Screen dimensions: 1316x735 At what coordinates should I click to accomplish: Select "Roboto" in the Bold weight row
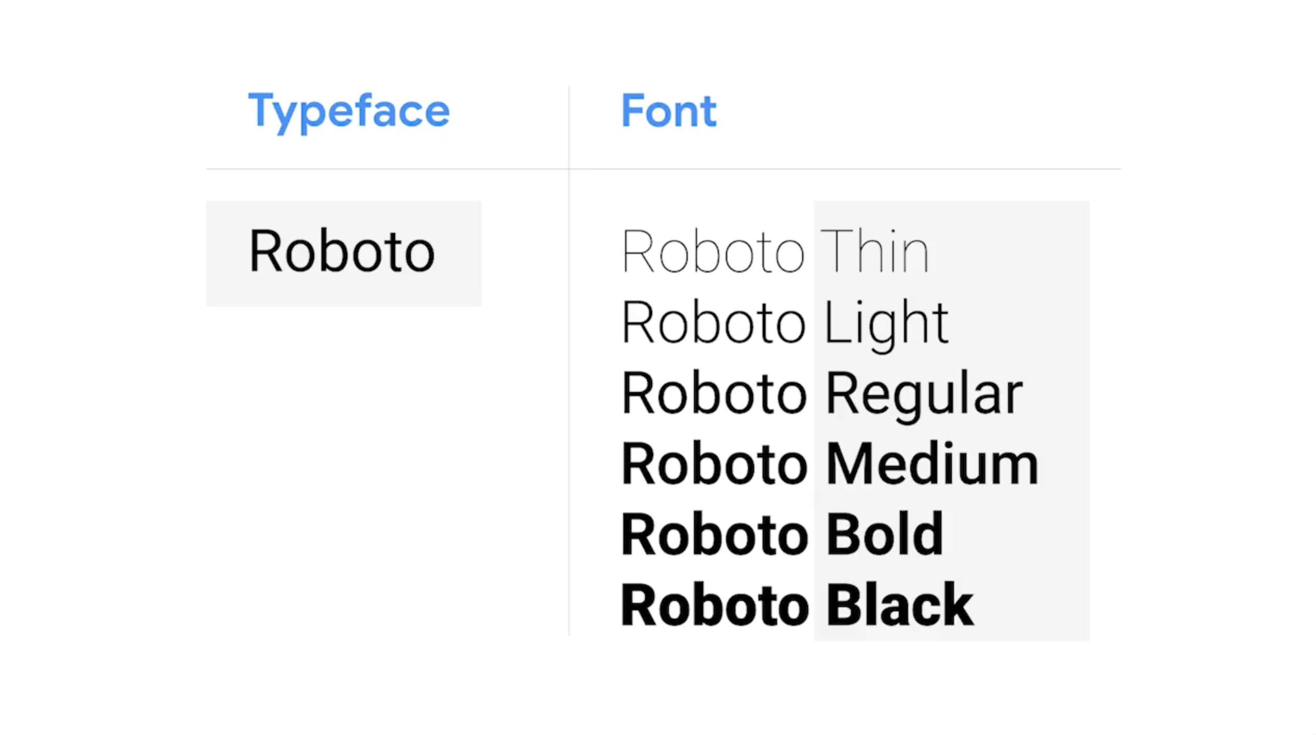pos(714,535)
